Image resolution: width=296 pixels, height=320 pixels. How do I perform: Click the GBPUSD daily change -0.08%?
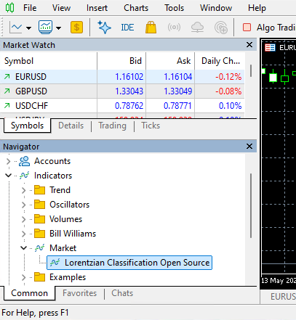pyautogui.click(x=228, y=91)
